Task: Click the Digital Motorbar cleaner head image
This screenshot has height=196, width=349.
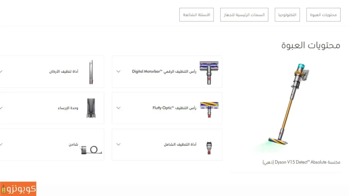Action: point(209,73)
